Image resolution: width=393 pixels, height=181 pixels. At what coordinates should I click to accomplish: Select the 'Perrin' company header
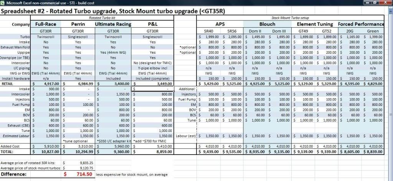coord(78,24)
